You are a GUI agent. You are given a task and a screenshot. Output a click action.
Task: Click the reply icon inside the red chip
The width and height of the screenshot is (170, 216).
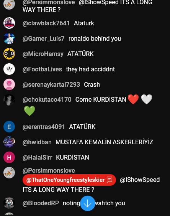pyautogui.click(x=110, y=180)
